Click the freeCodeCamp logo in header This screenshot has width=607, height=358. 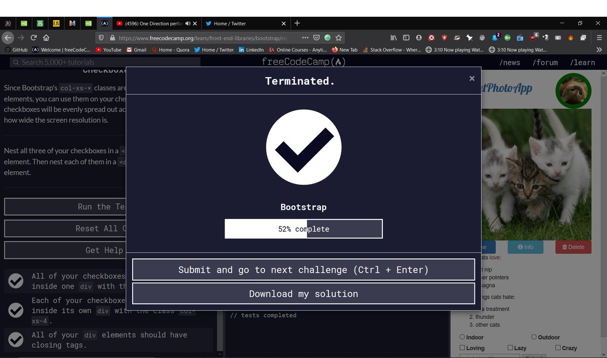[303, 62]
